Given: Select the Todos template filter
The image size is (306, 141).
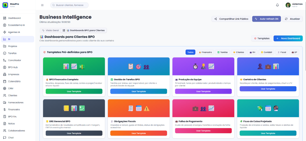Looking at the screenshot, I should point(190,52).
